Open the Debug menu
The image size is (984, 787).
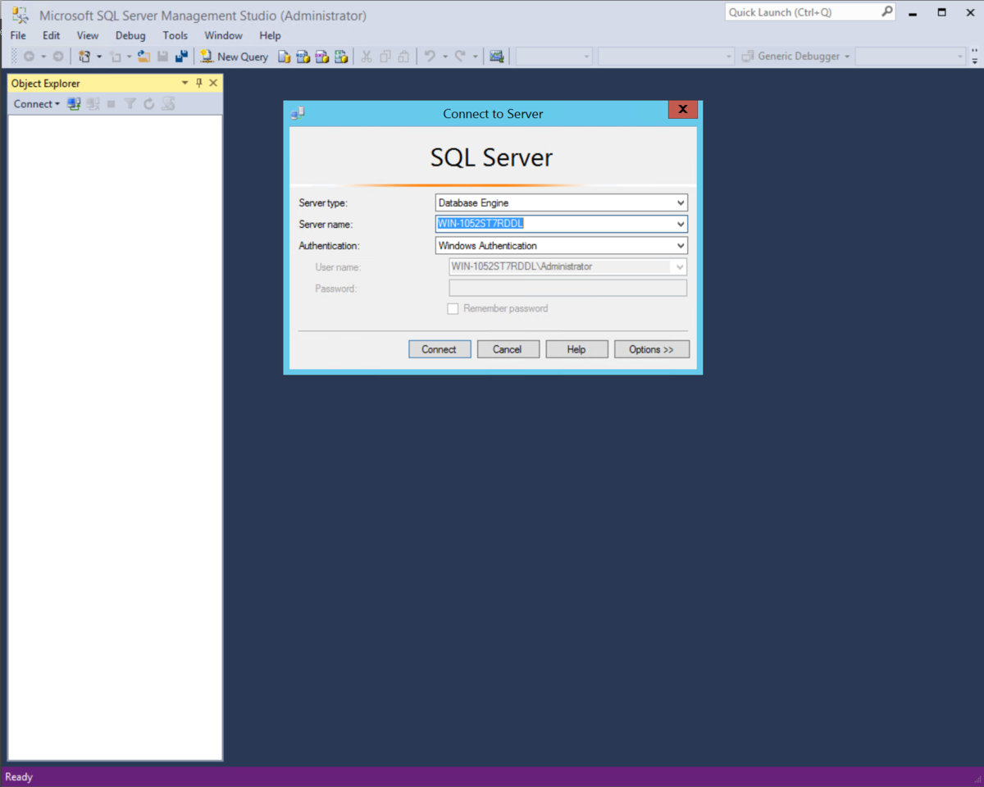coord(130,35)
